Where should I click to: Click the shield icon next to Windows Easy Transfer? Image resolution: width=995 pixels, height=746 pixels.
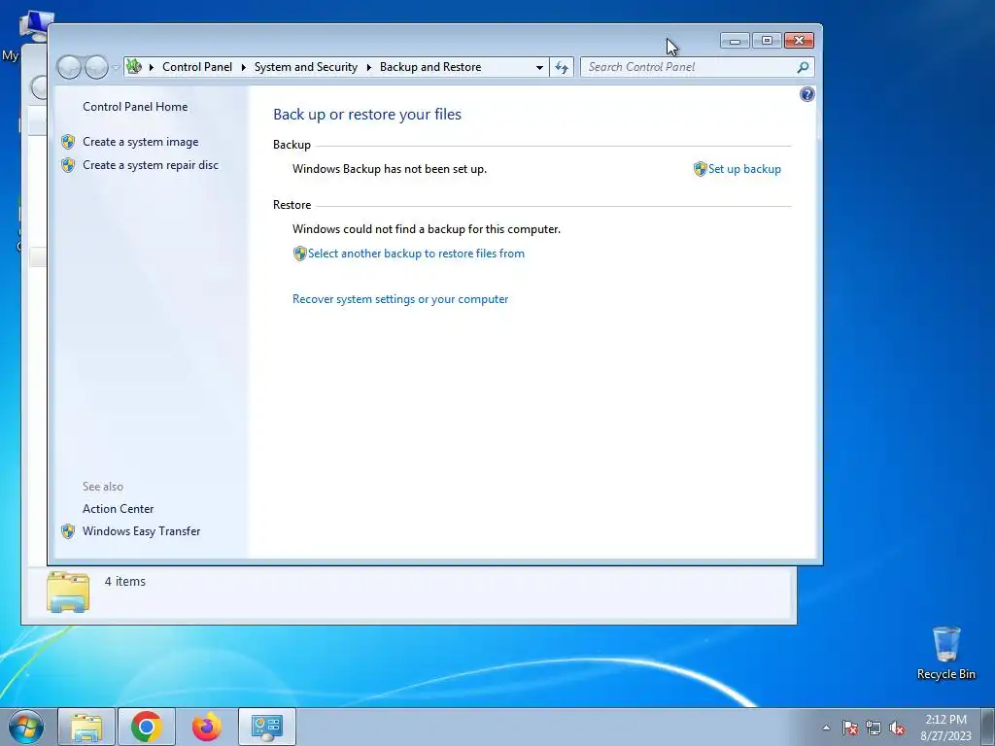(68, 531)
